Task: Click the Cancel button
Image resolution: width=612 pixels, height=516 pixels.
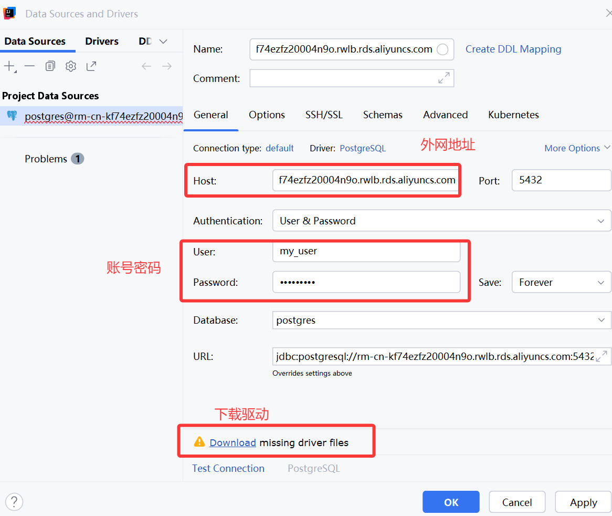Action: point(517,502)
